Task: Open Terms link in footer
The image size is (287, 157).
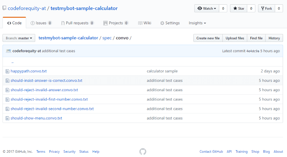Action: [41, 152]
